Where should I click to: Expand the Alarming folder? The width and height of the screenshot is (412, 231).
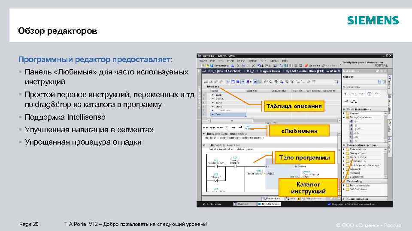(x=344, y=173)
